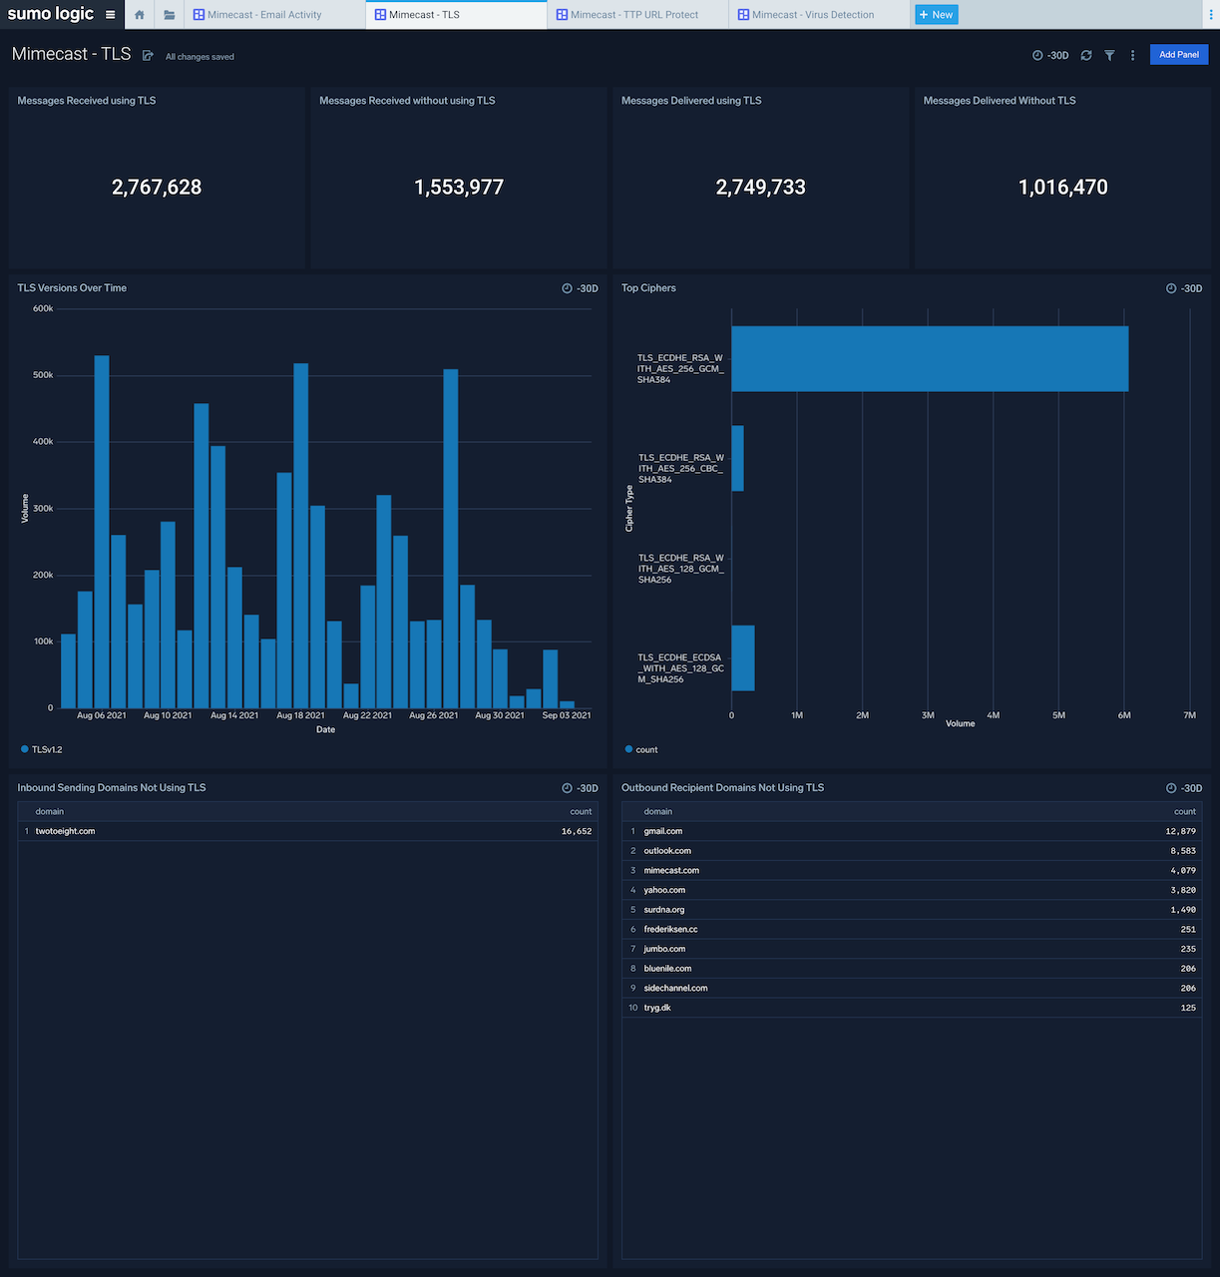Click New to open a tab

pyautogui.click(x=936, y=15)
